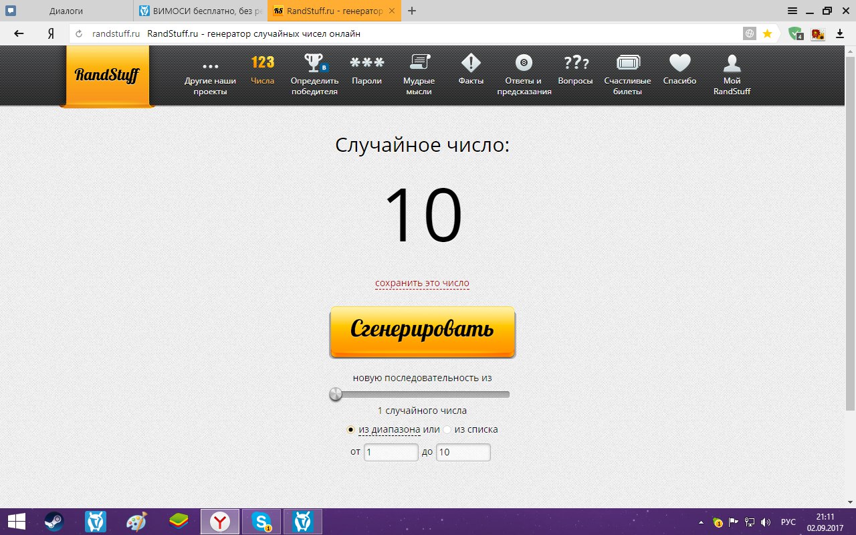856x535 pixels.
Task: Close the RandStuff.ru browser tab
Action: click(392, 11)
